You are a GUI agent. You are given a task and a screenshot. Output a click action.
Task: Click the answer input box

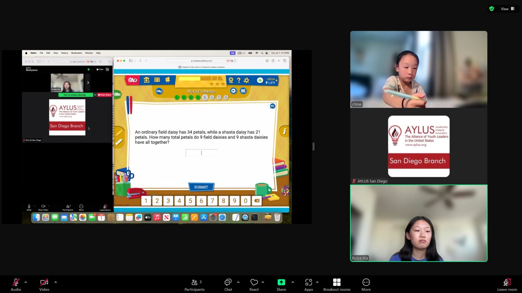pyautogui.click(x=202, y=153)
